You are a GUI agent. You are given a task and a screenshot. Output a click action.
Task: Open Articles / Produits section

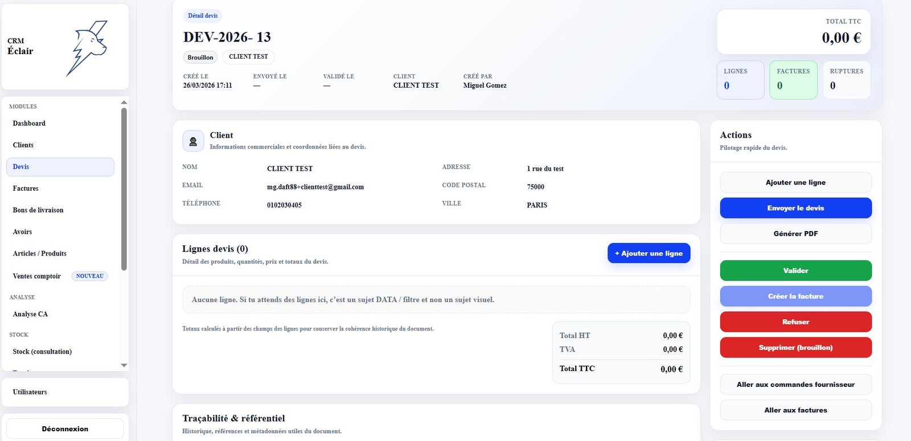pyautogui.click(x=40, y=254)
